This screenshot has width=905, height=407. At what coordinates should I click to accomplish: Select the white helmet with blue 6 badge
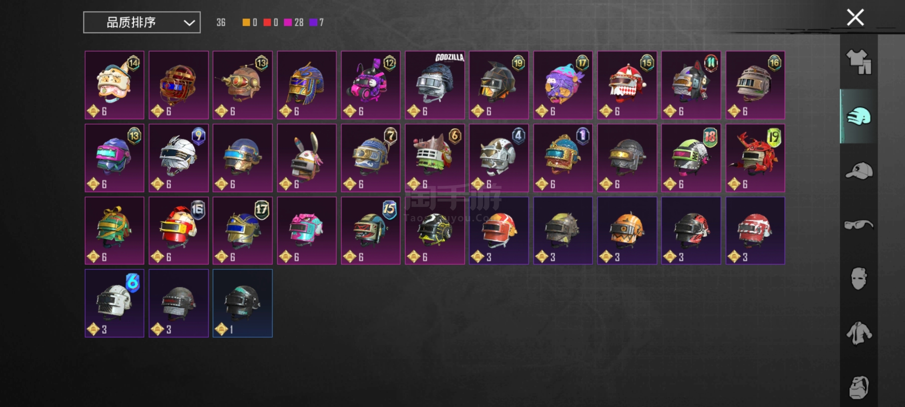coord(114,303)
